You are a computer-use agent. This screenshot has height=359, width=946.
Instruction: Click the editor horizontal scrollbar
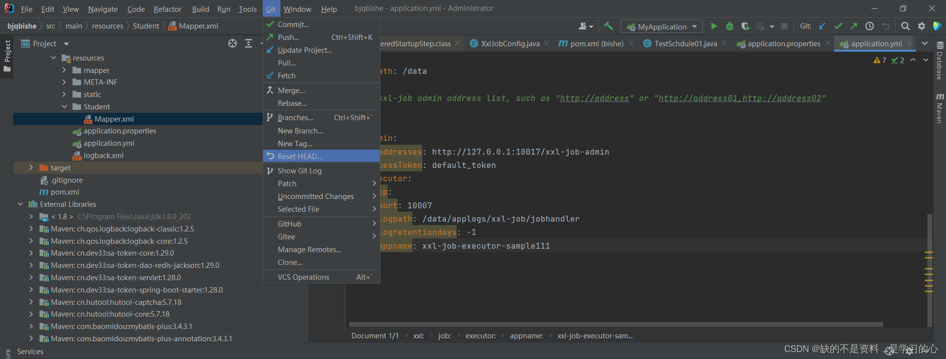[x=615, y=325]
